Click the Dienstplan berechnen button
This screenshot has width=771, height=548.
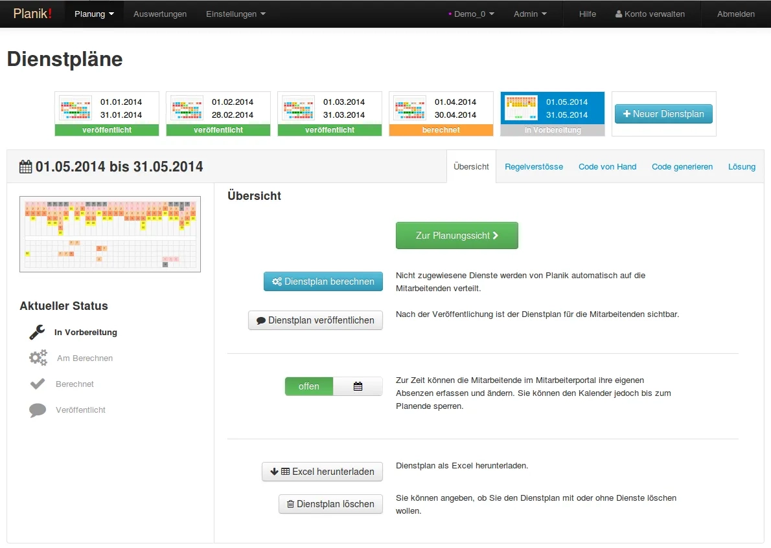click(x=323, y=281)
